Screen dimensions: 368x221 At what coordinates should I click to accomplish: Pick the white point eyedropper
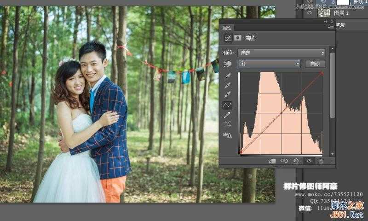tap(227, 94)
